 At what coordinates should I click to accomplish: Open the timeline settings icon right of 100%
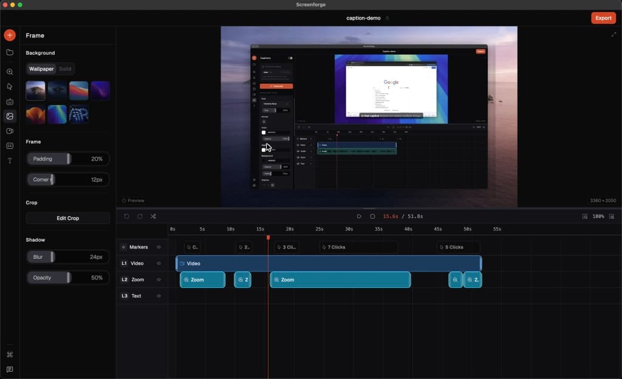612,216
